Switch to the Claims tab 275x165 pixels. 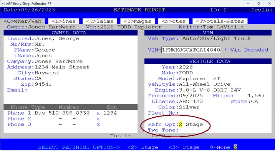99,21
